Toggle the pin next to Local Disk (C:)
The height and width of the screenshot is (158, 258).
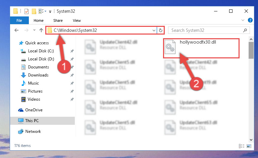pos(72,51)
